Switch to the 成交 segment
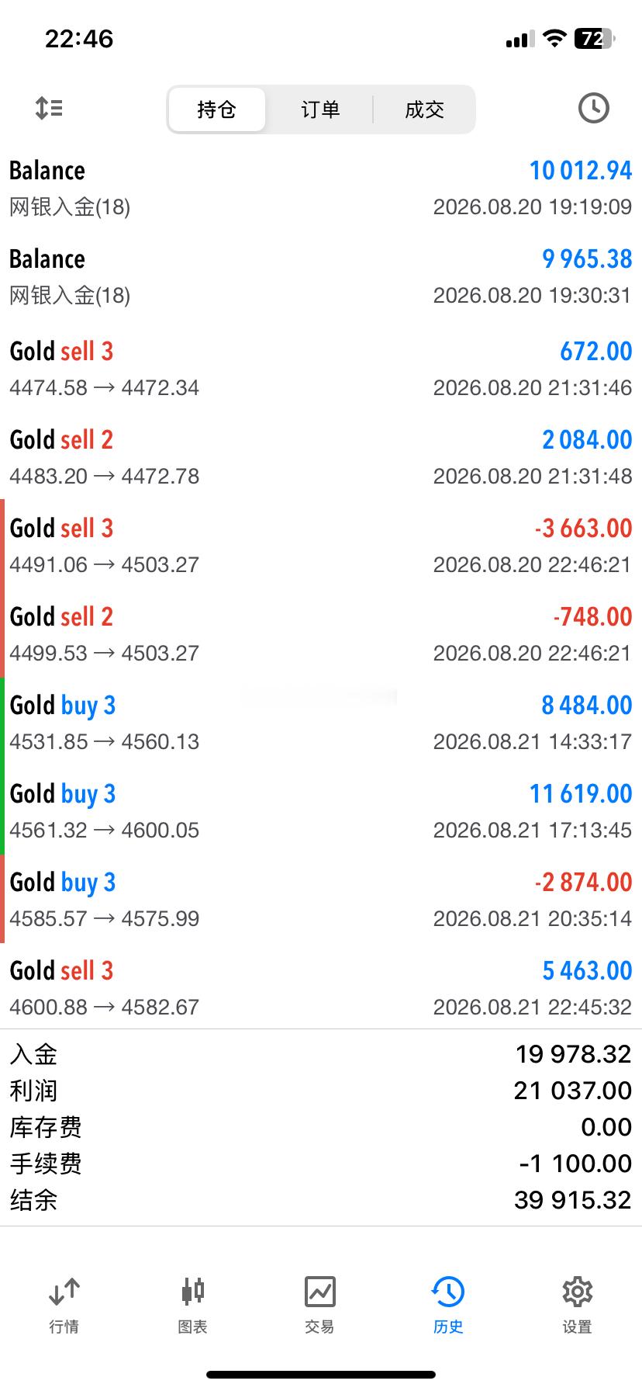This screenshot has height=1391, width=642. (424, 109)
